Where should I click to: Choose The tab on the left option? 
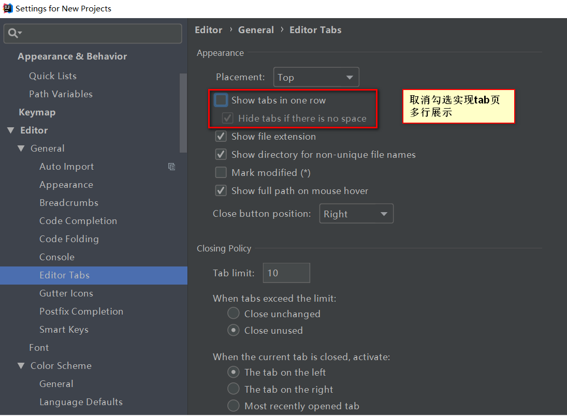point(234,372)
